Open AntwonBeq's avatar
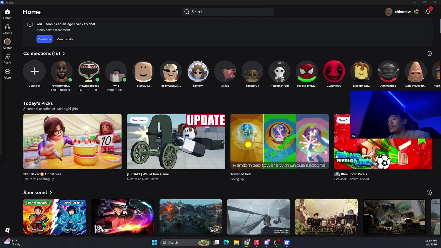This screenshot has width=441, height=248. (x=388, y=72)
